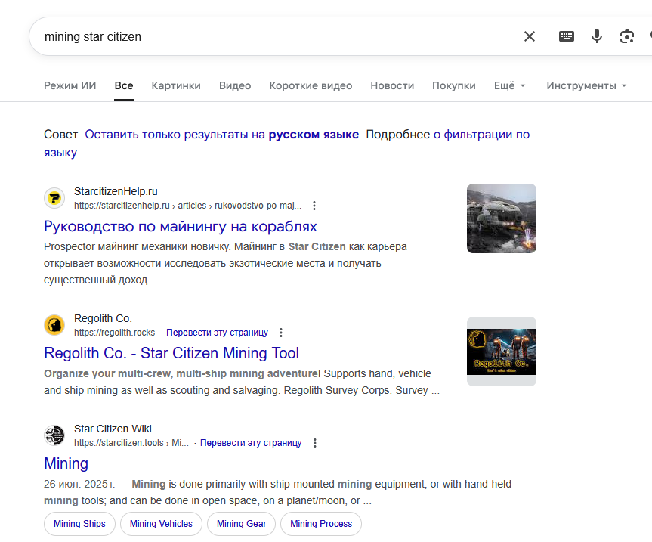
Task: Click 'Оставить только результаты на русском языке' link
Action: (x=222, y=135)
